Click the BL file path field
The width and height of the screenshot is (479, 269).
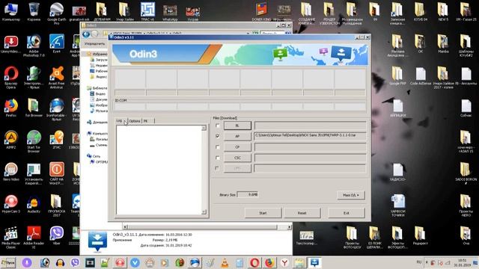pos(310,126)
